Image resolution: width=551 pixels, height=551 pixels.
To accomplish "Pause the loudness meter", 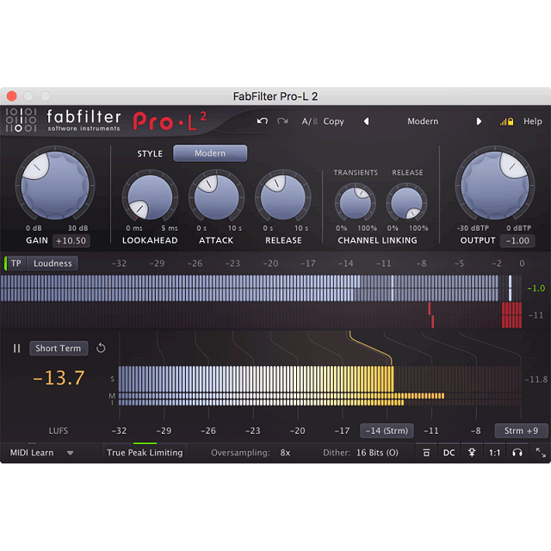I will tap(16, 349).
